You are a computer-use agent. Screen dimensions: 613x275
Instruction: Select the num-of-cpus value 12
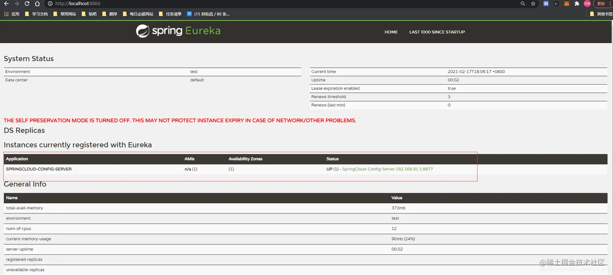(x=394, y=228)
